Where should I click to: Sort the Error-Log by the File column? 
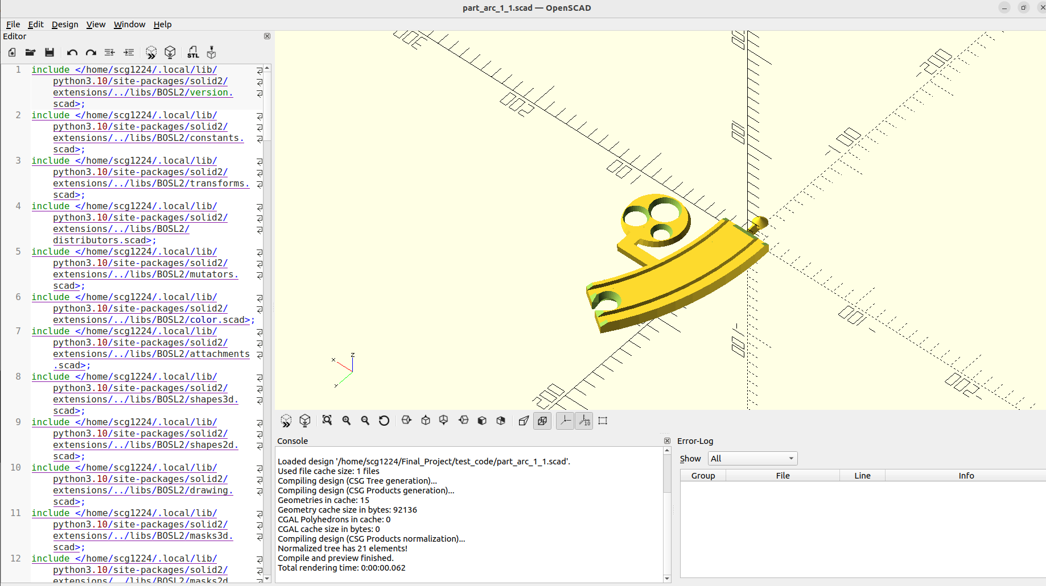[x=783, y=476]
